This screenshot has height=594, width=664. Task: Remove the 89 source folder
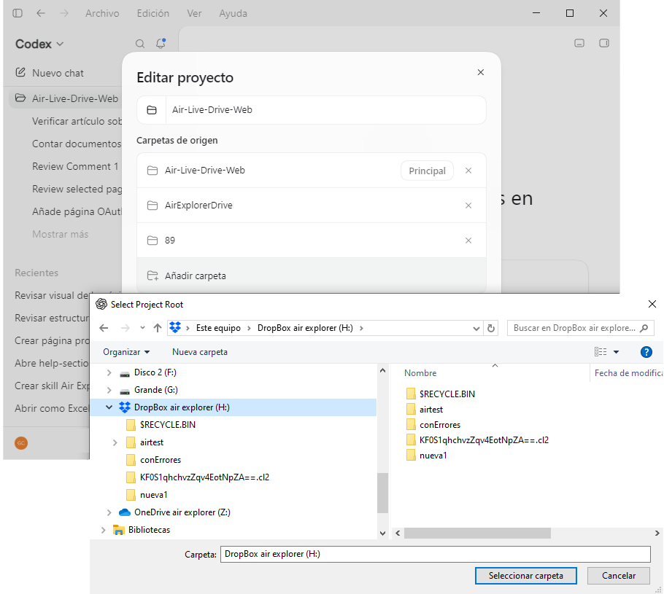[468, 241]
